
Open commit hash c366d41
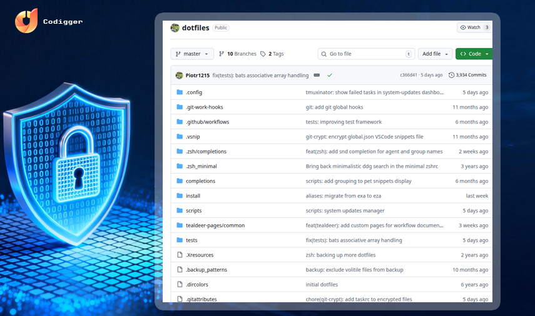point(409,75)
